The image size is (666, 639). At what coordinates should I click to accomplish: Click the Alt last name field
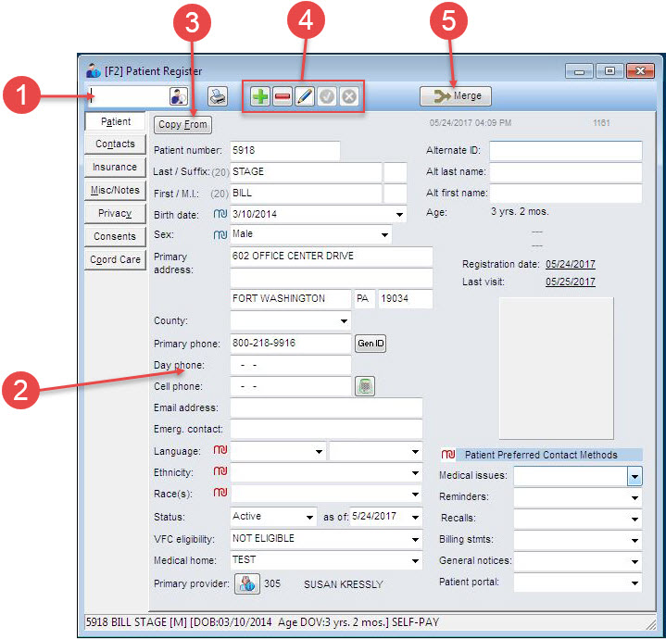point(565,172)
